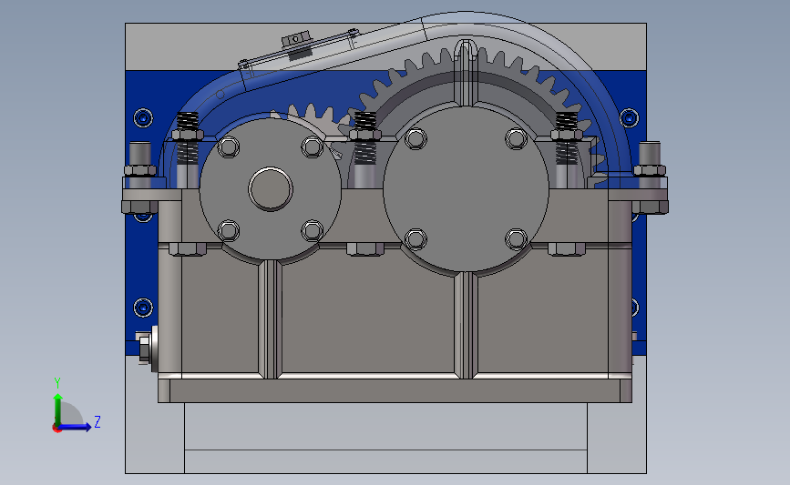The image size is (790, 485).
Task: Select the red origin ball of the triad
Action: [x=56, y=429]
